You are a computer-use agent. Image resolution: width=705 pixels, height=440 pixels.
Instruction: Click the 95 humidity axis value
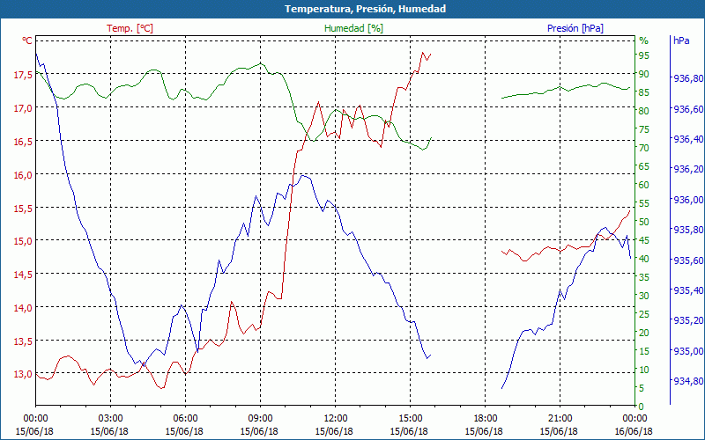(x=644, y=55)
